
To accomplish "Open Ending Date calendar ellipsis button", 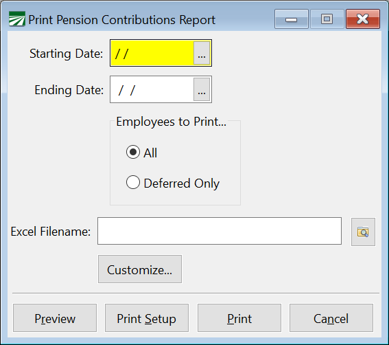I will (x=202, y=89).
